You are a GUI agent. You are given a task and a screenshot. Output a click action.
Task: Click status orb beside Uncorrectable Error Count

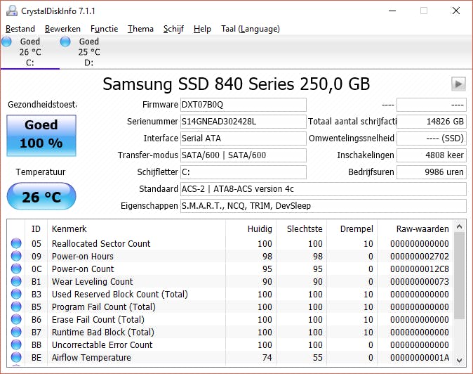16,345
